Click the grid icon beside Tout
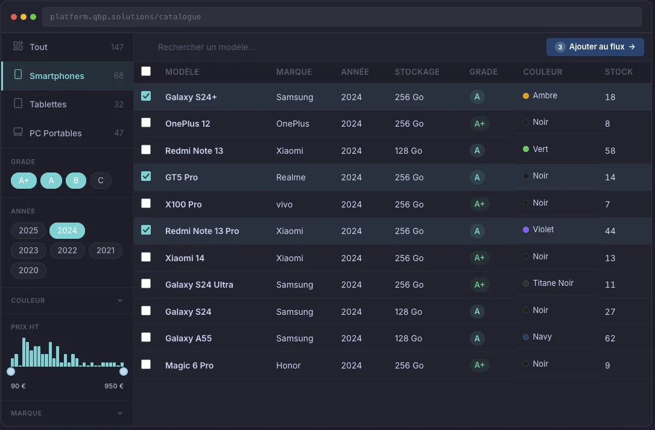655x430 pixels. click(18, 46)
